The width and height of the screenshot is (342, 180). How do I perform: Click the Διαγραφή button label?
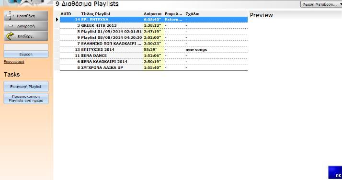pyautogui.click(x=26, y=26)
